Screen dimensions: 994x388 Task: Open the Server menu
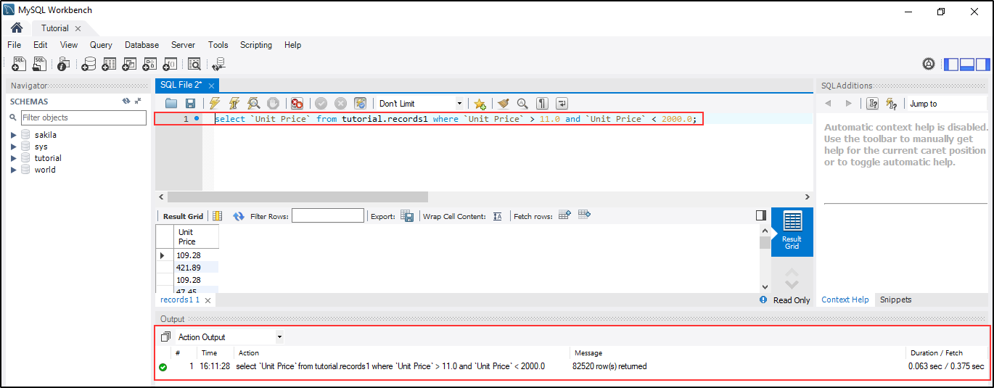pyautogui.click(x=183, y=45)
